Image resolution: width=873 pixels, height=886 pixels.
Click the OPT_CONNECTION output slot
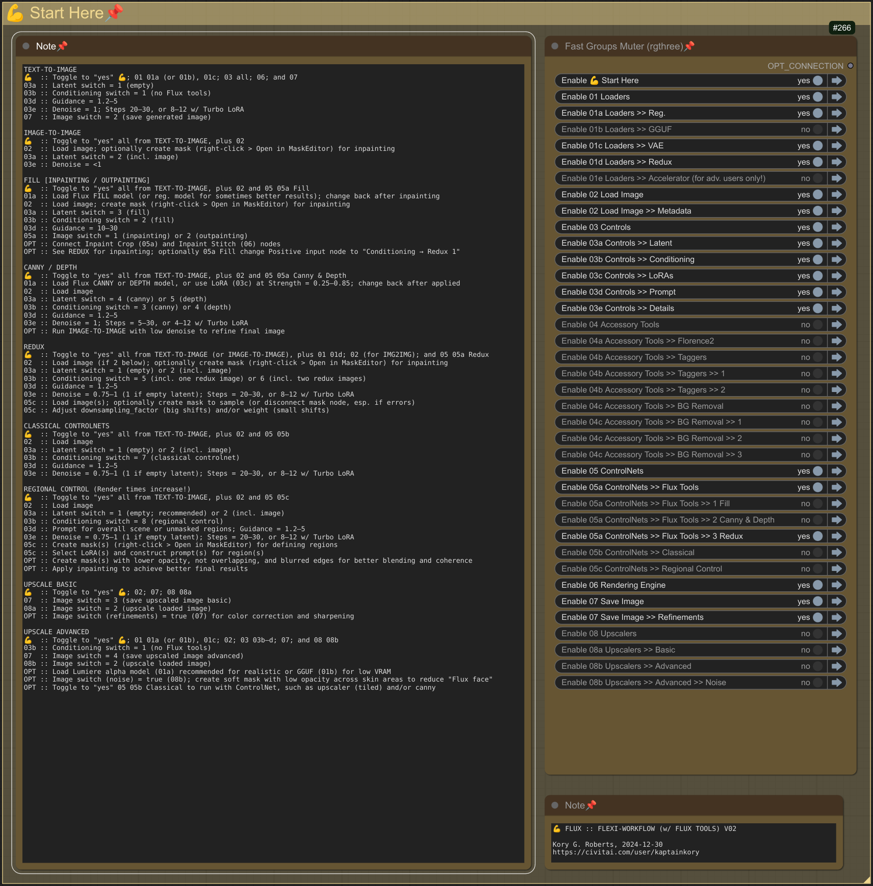point(850,66)
